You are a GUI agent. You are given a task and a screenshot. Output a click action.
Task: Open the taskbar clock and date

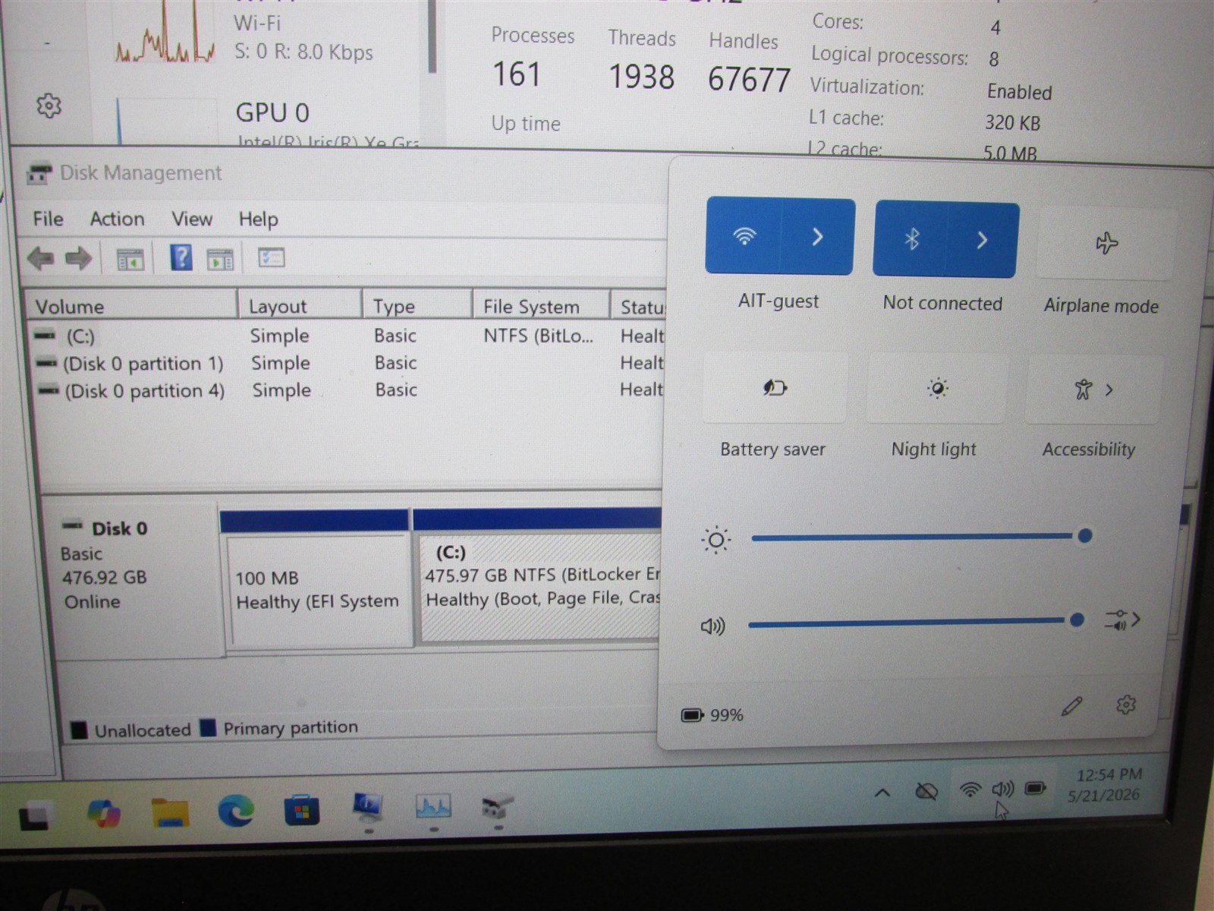point(1107,785)
